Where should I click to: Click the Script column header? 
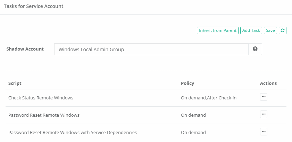[x=15, y=83]
